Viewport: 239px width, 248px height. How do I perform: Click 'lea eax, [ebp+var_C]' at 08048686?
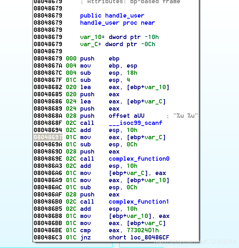coord(123,101)
